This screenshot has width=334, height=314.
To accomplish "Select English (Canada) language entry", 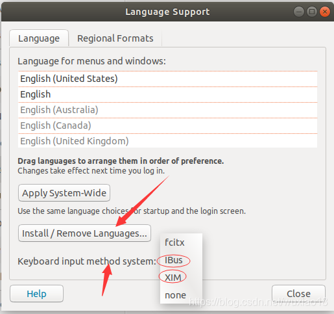I will 167,125.
